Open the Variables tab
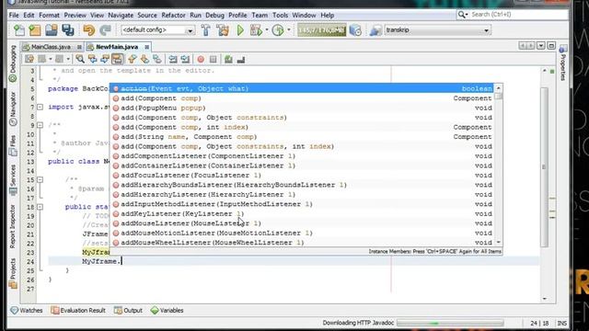 pos(167,311)
